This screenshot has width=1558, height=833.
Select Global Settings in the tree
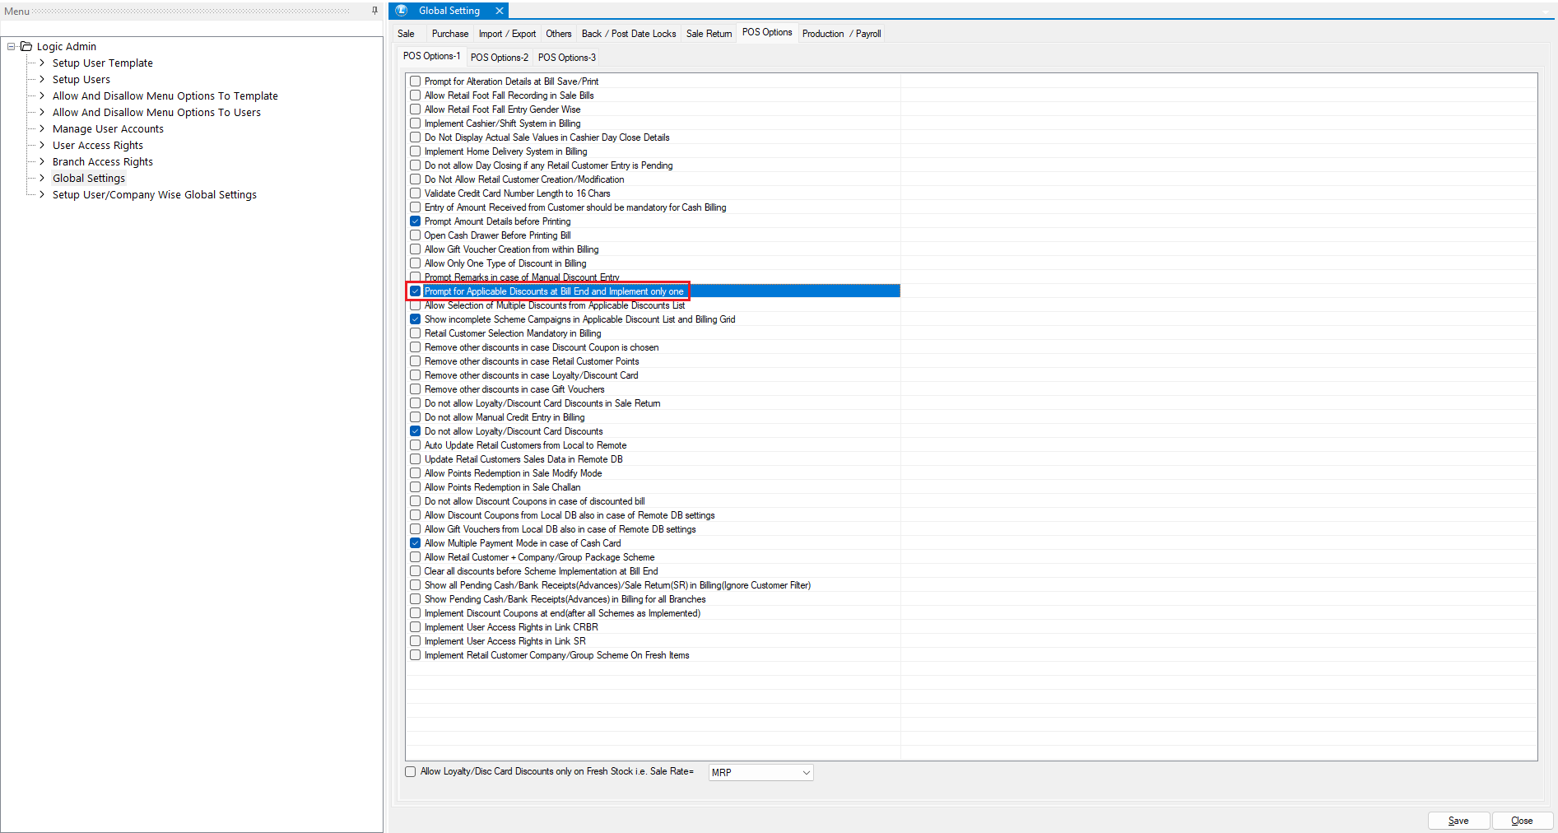[89, 179]
